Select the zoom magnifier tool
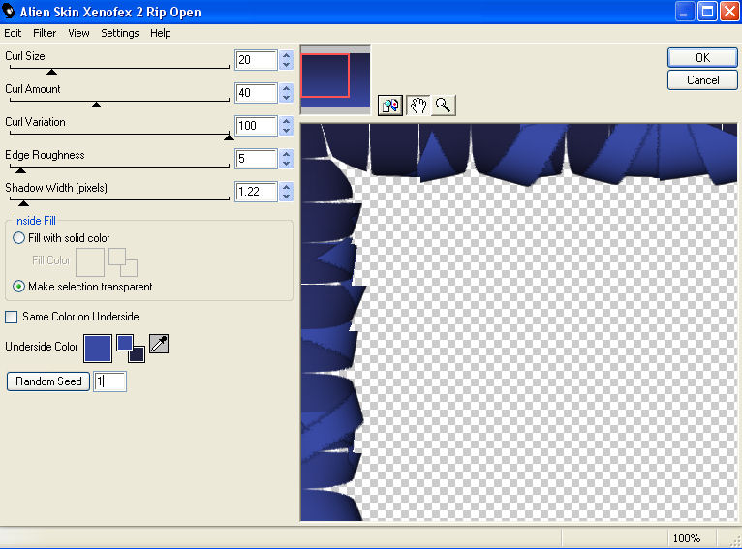The image size is (742, 549). 444,106
